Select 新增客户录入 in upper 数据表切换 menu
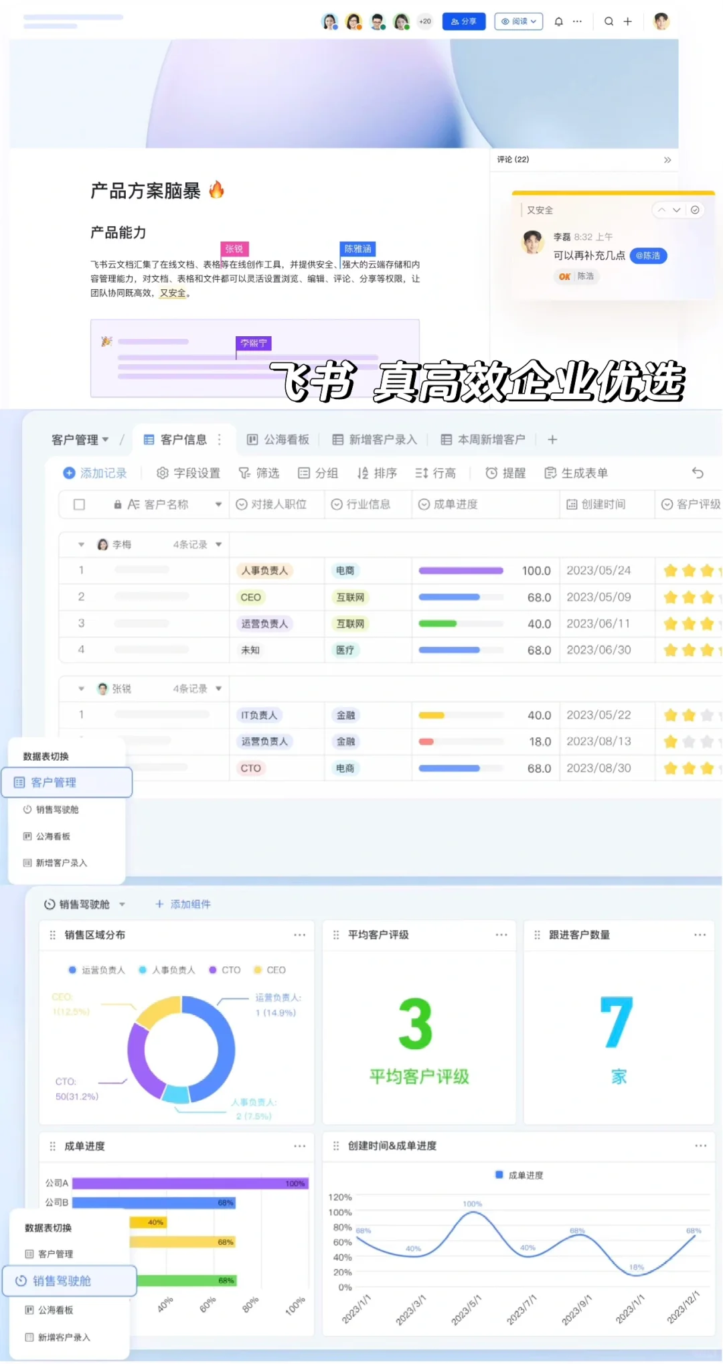This screenshot has height=1364, width=723. (x=55, y=863)
